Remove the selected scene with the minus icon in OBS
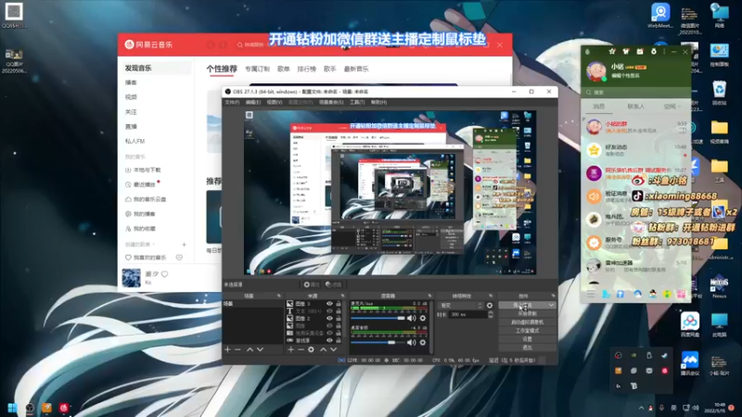The image size is (742, 417). 238,349
